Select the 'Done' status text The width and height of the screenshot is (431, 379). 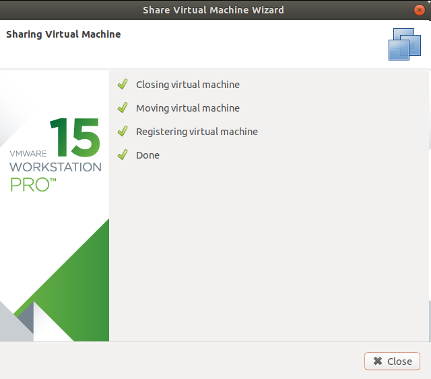pyautogui.click(x=147, y=155)
